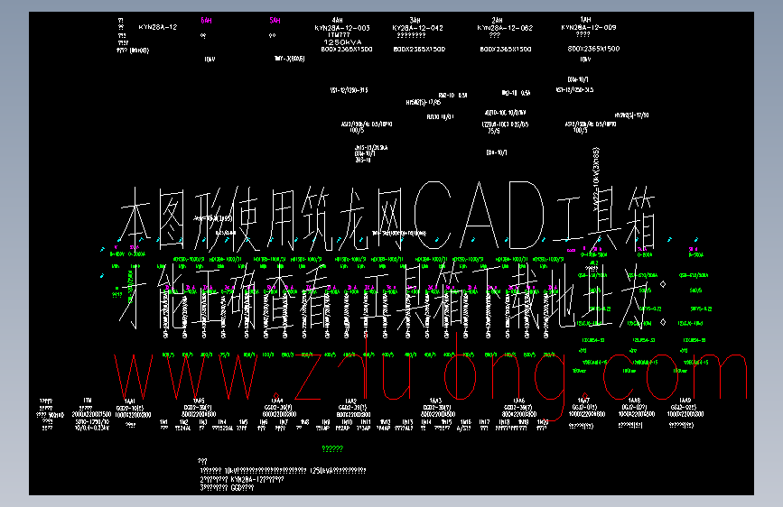This screenshot has width=783, height=507.
Task: Select the KYN28A-12-003 model text
Action: [342, 28]
